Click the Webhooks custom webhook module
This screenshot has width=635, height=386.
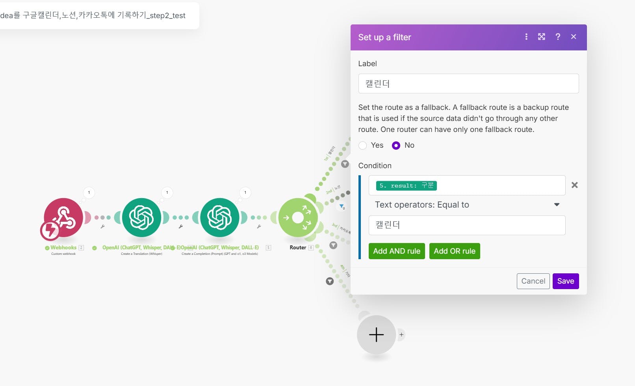coord(63,217)
